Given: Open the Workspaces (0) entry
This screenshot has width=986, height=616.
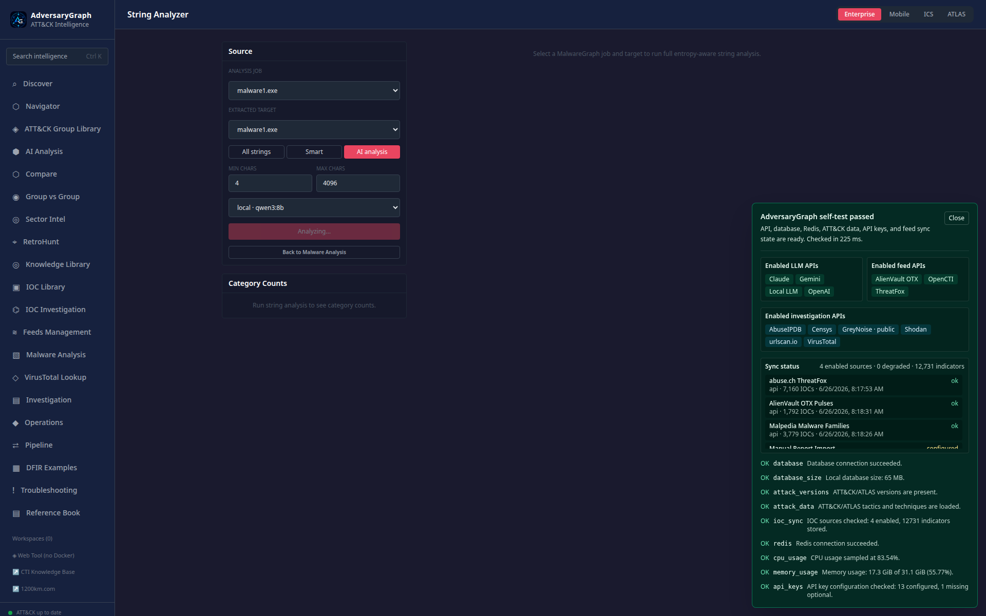Looking at the screenshot, I should point(32,538).
